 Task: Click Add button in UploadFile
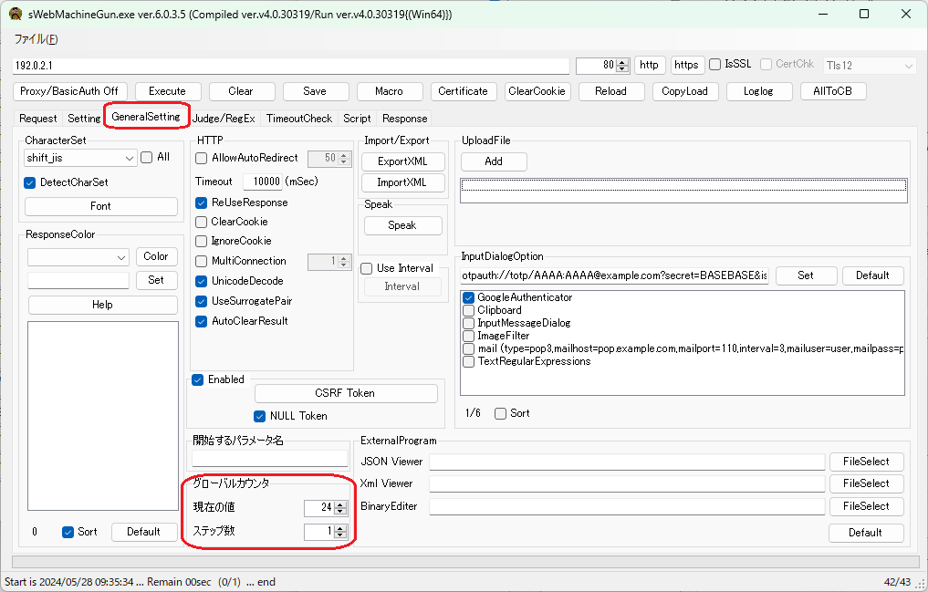click(x=494, y=161)
